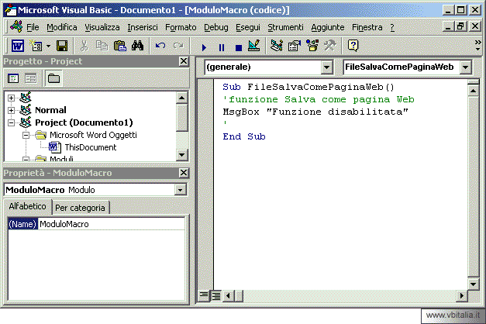
Task: Show more toolbar buttons chevron
Action: pos(477,46)
